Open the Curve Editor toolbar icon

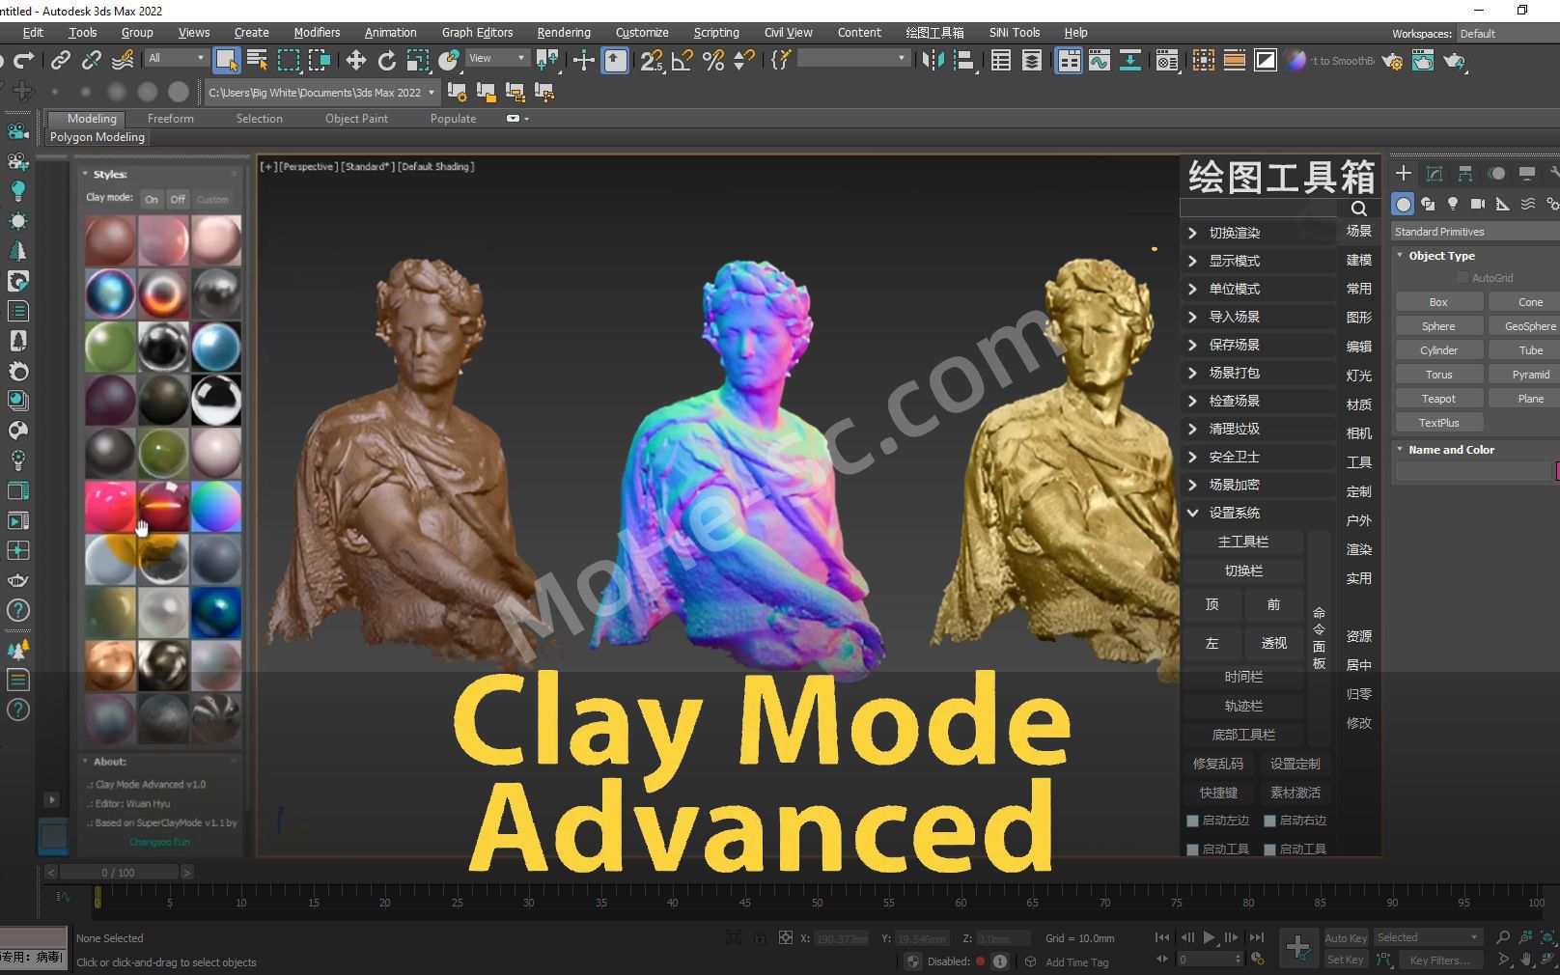point(1100,61)
